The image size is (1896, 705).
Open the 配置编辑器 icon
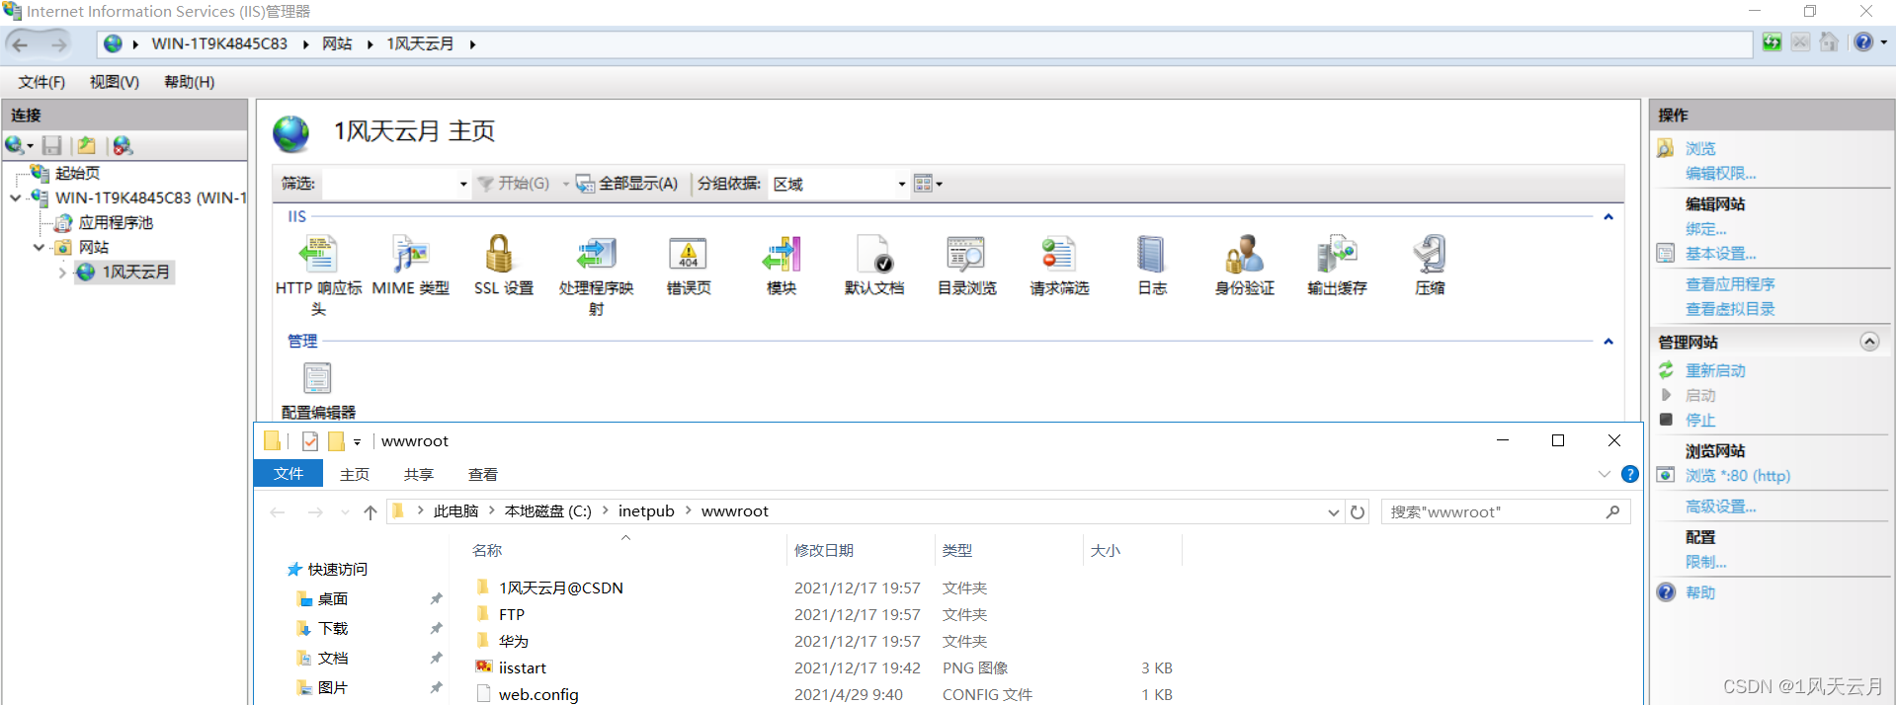(x=317, y=378)
